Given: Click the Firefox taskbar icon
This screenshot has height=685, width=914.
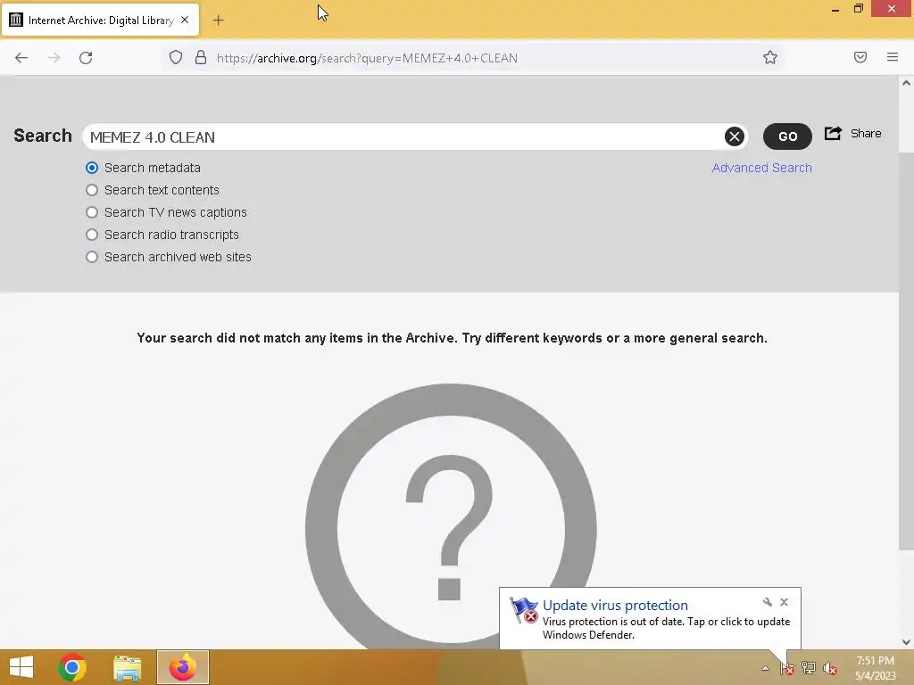Looking at the screenshot, I should [182, 667].
